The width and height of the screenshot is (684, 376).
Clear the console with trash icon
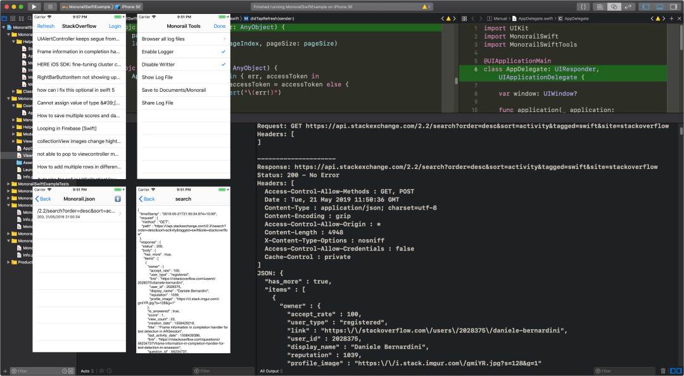pos(663,371)
